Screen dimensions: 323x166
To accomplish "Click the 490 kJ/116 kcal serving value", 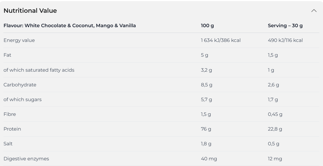I will click(285, 40).
